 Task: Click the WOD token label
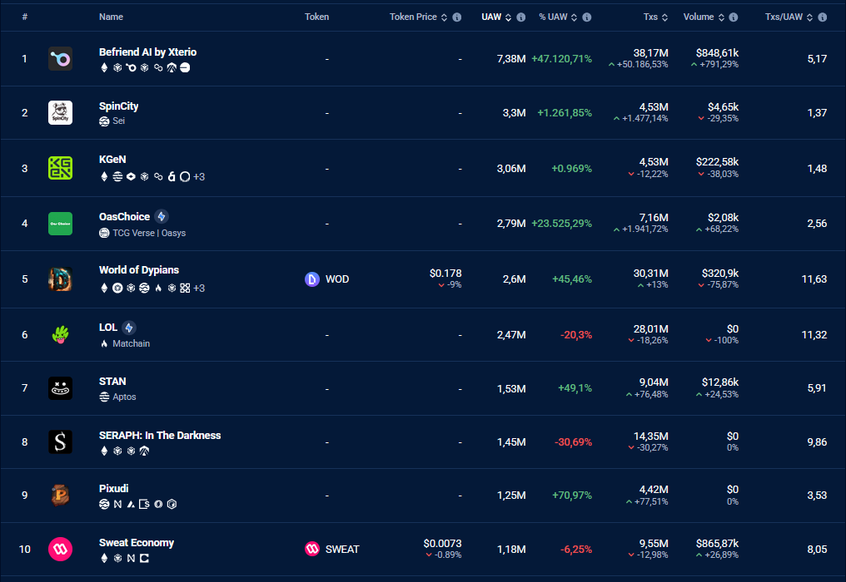pyautogui.click(x=337, y=279)
